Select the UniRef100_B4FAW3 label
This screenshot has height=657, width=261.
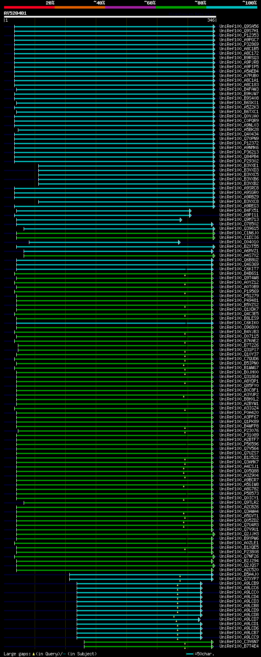click(239, 89)
